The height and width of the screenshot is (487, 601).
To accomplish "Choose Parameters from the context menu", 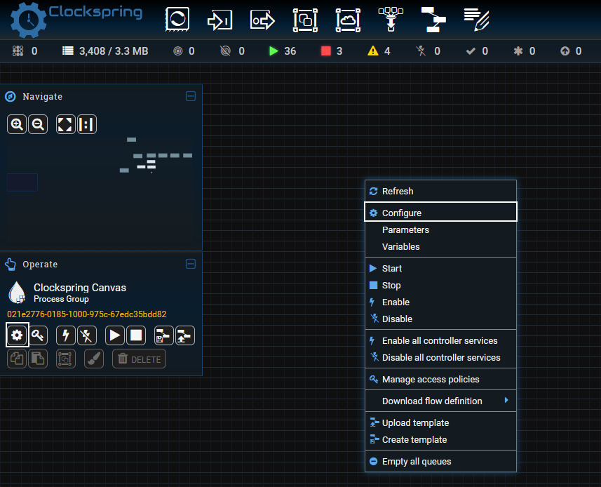I will (x=440, y=229).
